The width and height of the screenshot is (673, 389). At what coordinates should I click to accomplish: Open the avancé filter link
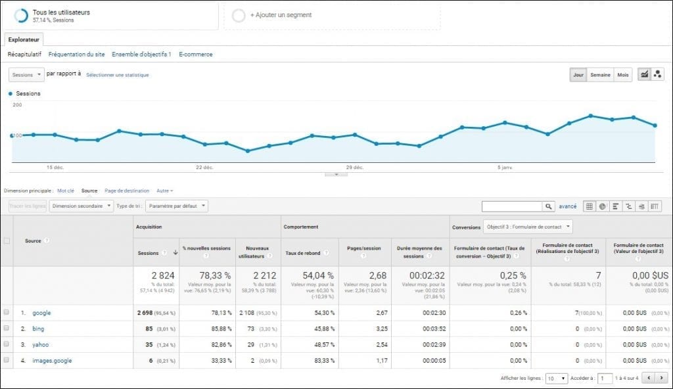pos(567,206)
